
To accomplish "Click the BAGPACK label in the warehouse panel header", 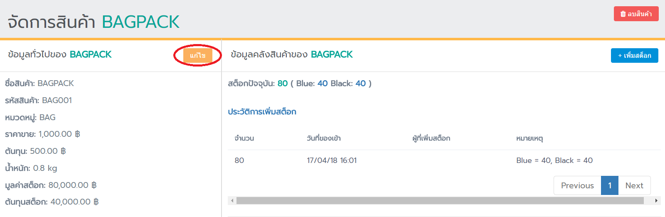I will point(332,54).
